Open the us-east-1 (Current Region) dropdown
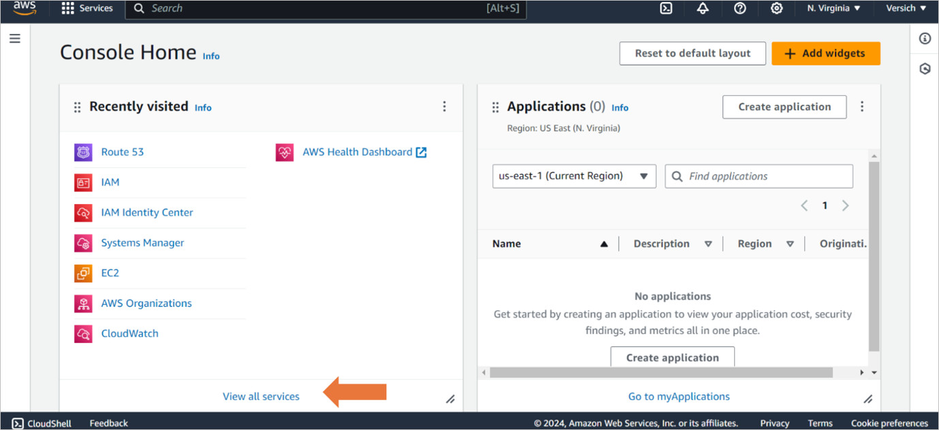The height and width of the screenshot is (430, 939). (x=574, y=176)
